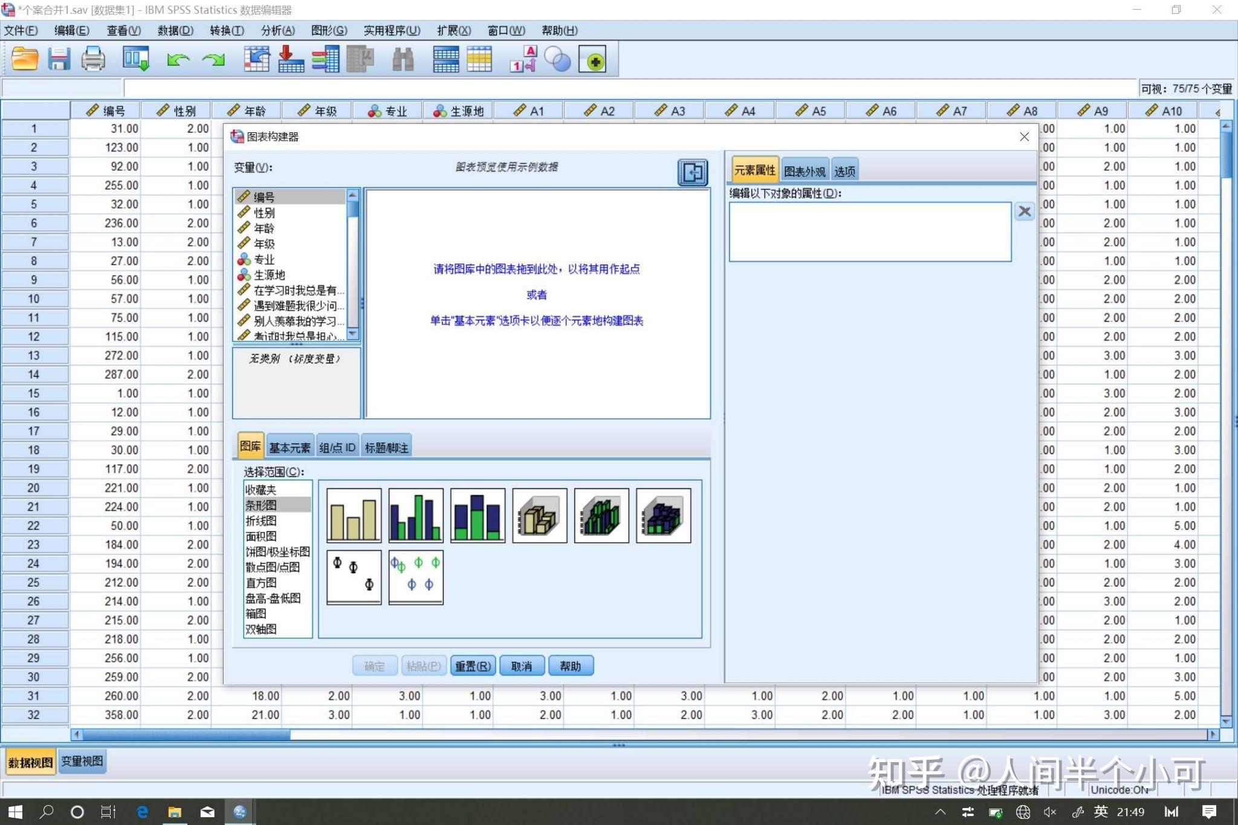The width and height of the screenshot is (1238, 825).
Task: Click the A10 column header
Action: (x=1163, y=111)
